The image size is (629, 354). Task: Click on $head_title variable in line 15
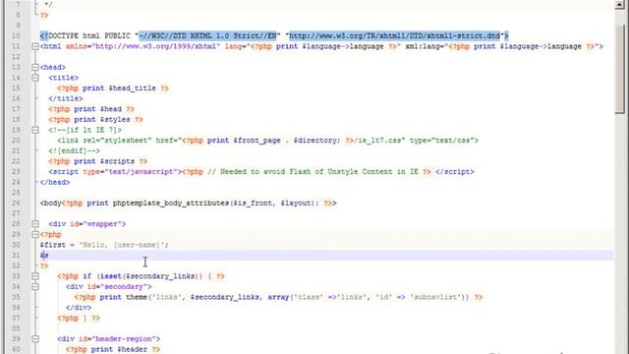point(132,88)
